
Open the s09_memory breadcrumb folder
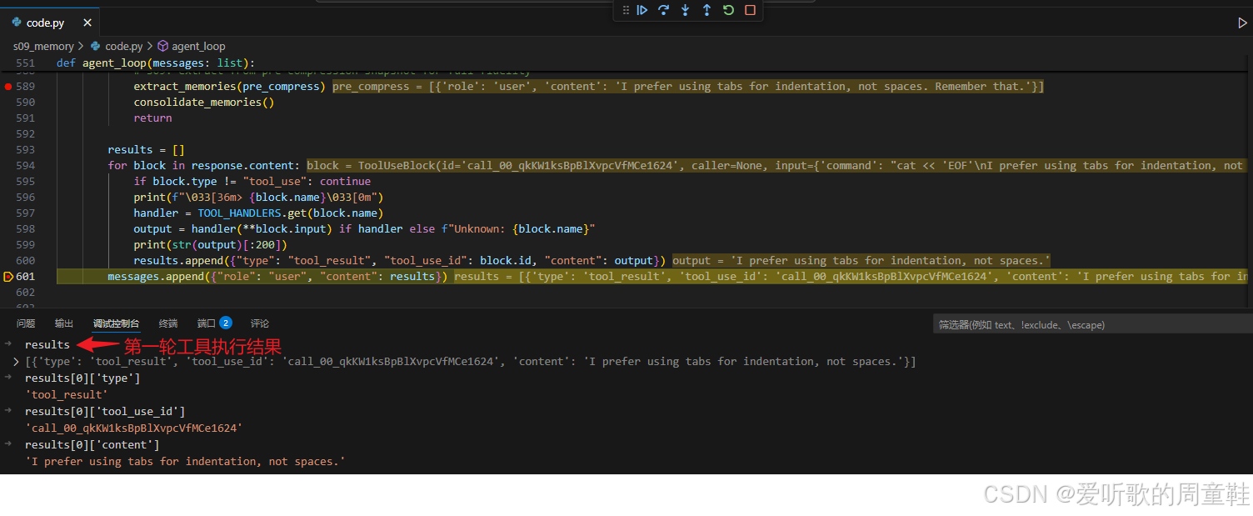[x=43, y=47]
